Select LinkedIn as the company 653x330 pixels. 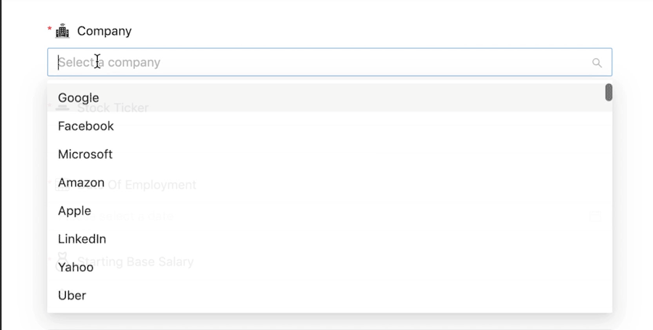[82, 239]
